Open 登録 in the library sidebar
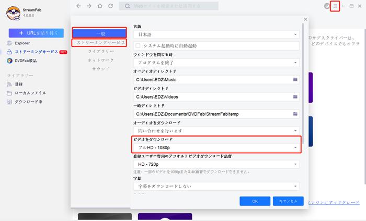 point(19,84)
